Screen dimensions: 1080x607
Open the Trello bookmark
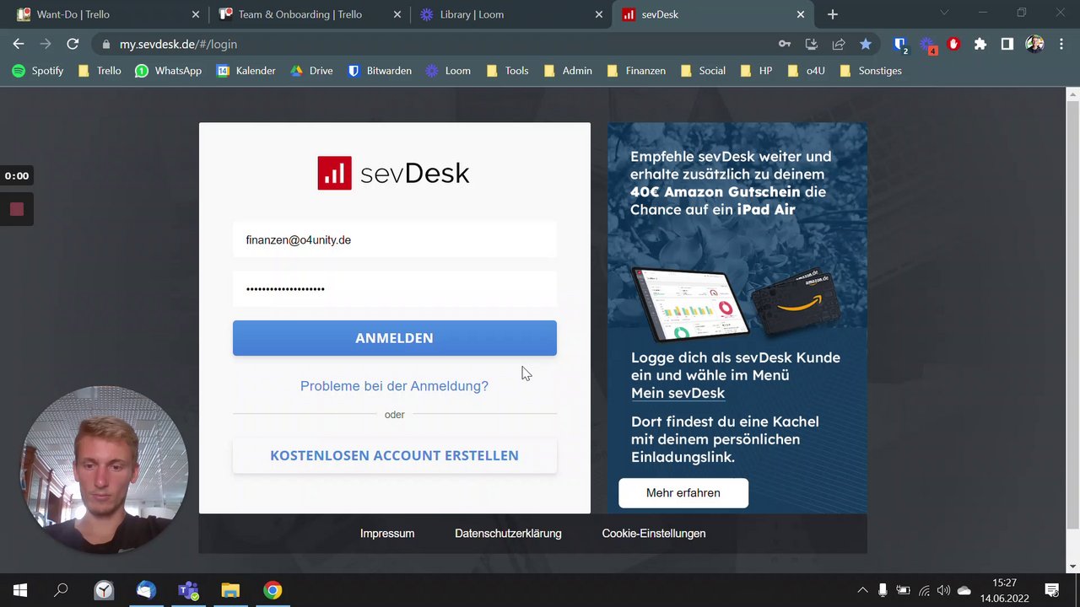coord(99,71)
